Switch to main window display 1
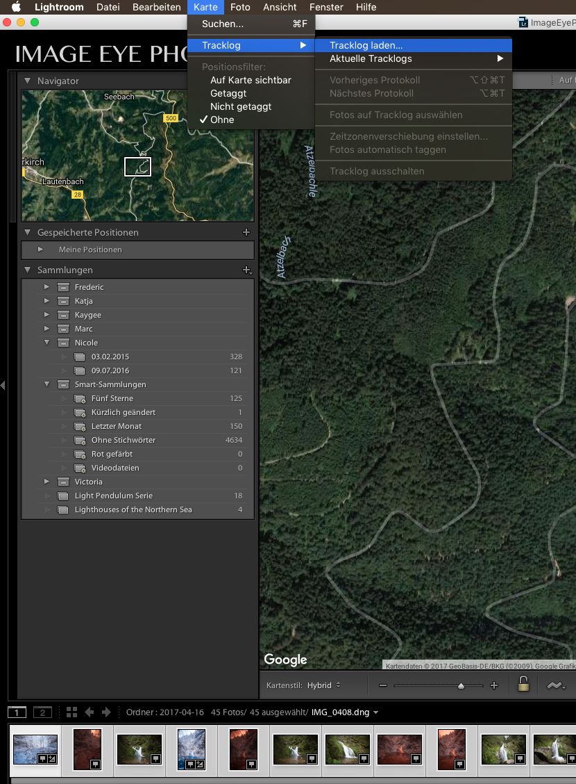Viewport: 576px width, 784px height. 17,712
